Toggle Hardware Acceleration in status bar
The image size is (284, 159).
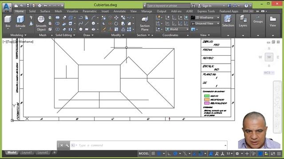(x=260, y=154)
